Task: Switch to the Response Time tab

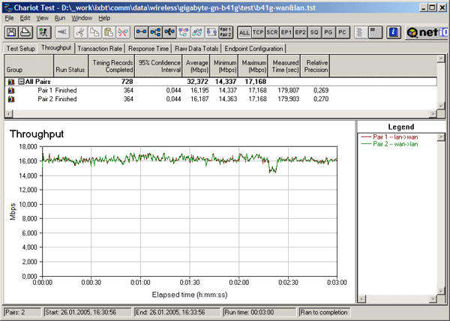Action: pyautogui.click(x=147, y=48)
